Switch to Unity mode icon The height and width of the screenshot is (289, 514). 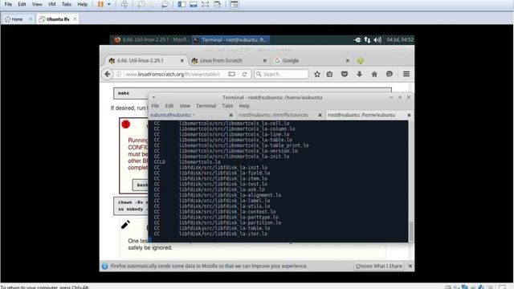click(217, 4)
